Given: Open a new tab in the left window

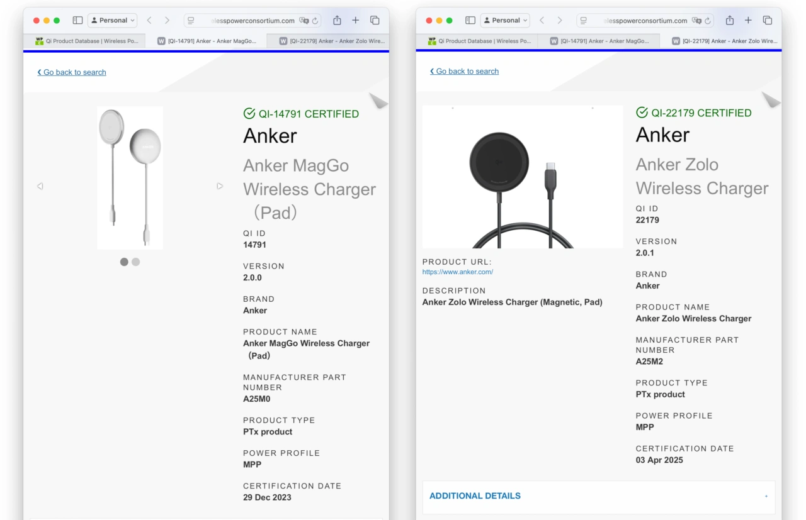Looking at the screenshot, I should click(355, 20).
